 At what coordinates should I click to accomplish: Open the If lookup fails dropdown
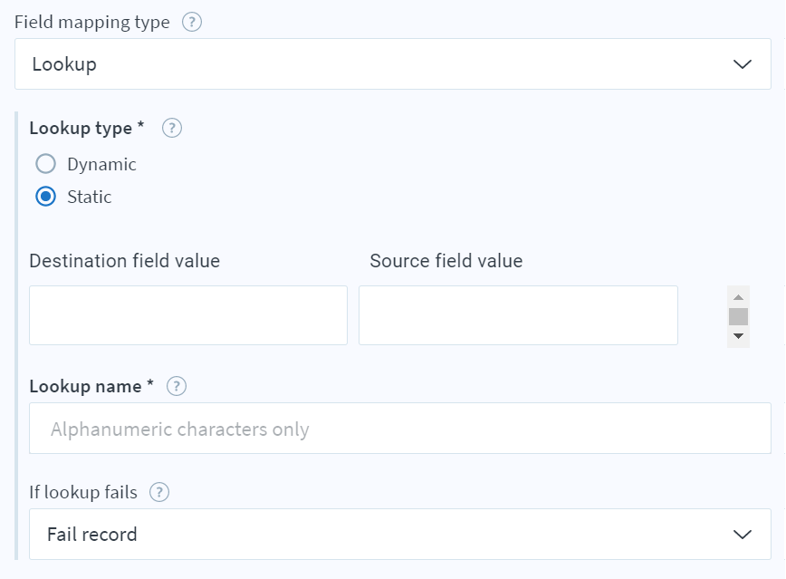point(393,535)
